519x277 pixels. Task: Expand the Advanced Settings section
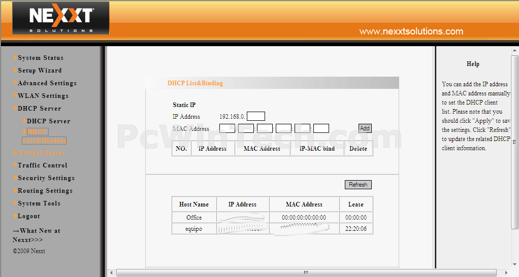pos(47,83)
